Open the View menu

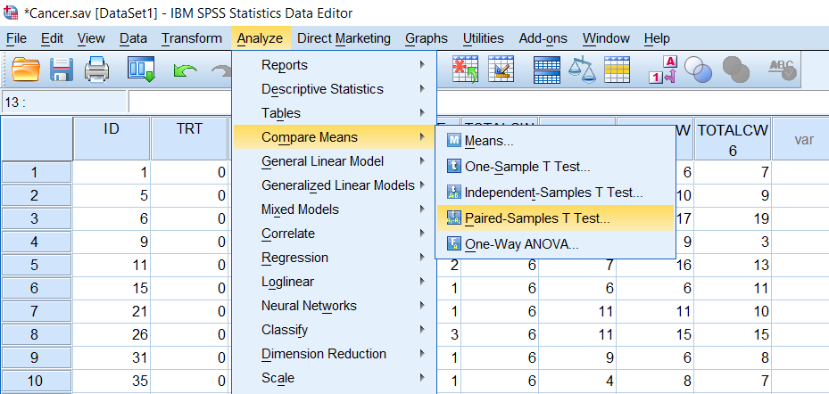coord(91,38)
